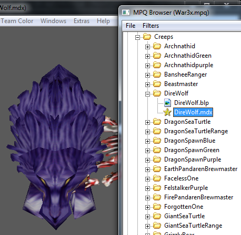Expand the Archnathid folder

tap(147, 47)
